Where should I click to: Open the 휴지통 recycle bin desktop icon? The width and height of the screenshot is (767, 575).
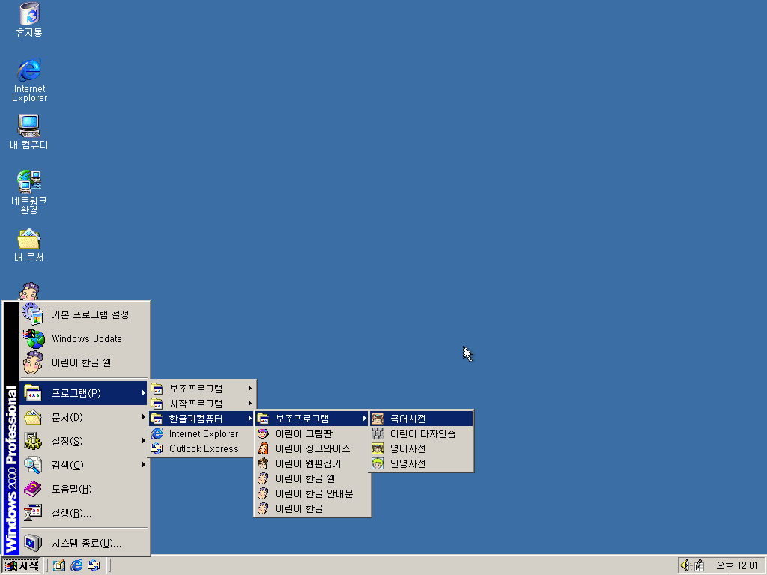29,19
